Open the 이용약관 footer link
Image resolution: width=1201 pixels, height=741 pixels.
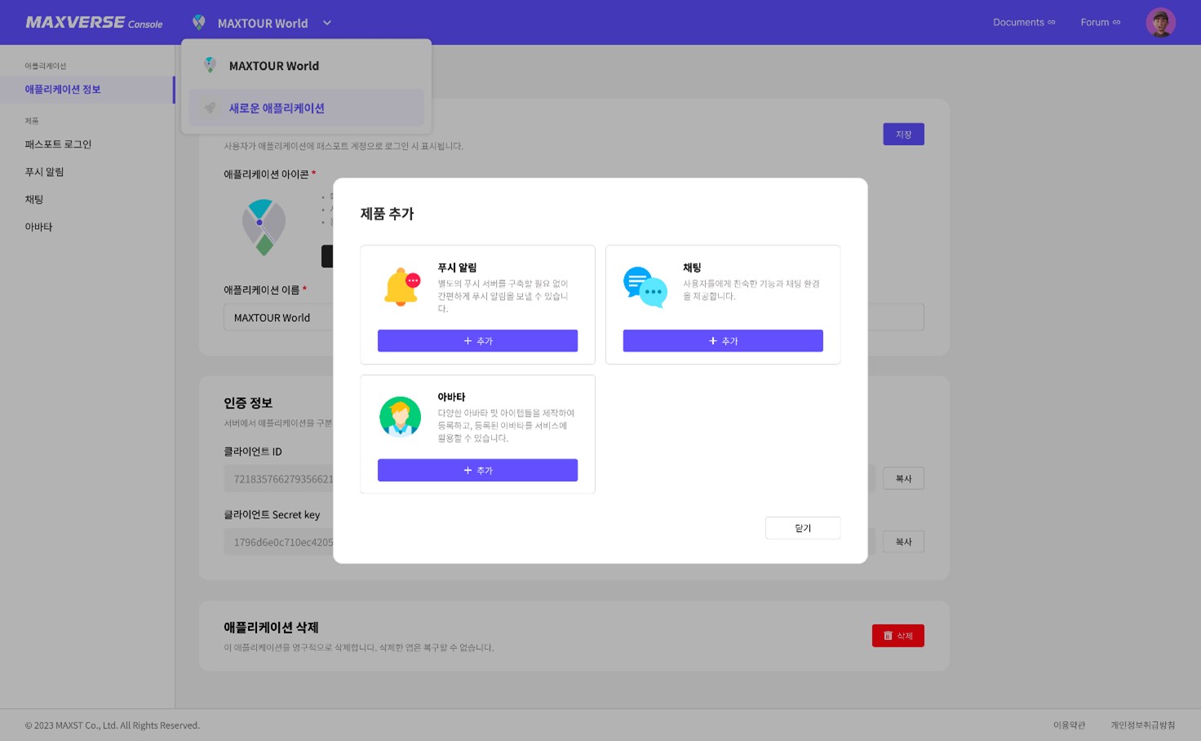click(x=1069, y=725)
